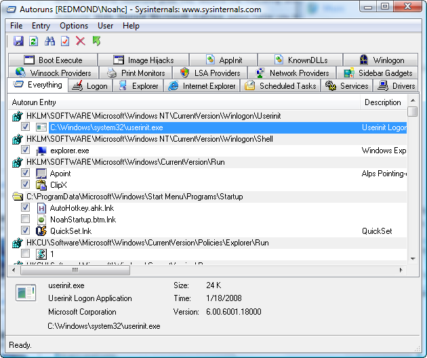Click the vertical scrollbar thumb
Screen dimensions: 427x358
(x=413, y=111)
